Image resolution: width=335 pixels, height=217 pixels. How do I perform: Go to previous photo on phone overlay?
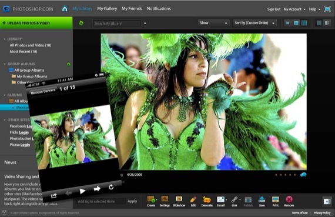click(68, 193)
